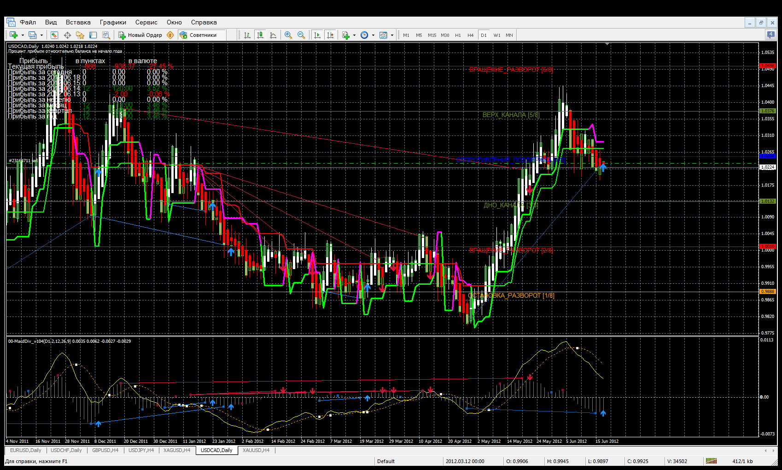Viewport: 782px width, 470px height.
Task: Expand the new chart dropdown arrow
Action: pyautogui.click(x=23, y=35)
